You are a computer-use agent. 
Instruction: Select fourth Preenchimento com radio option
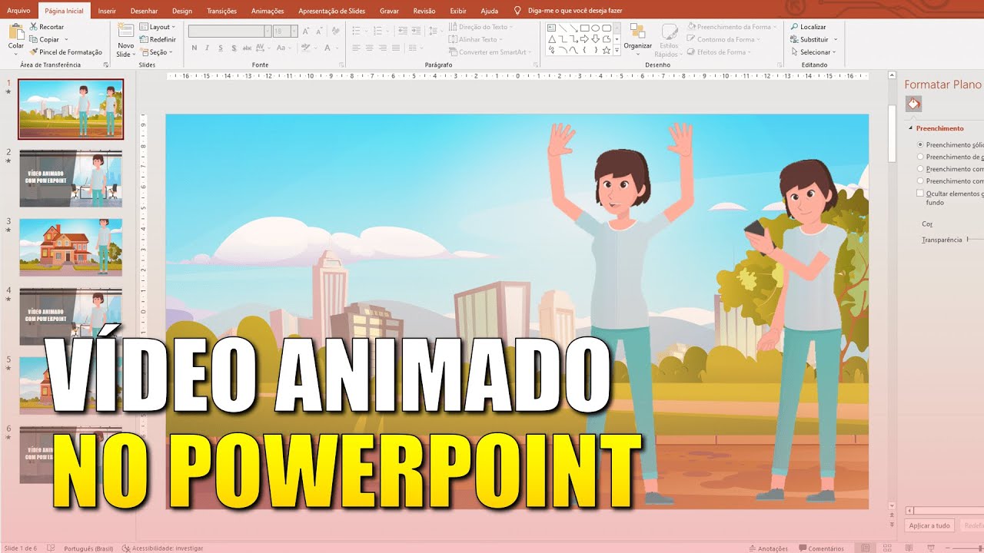coord(920,181)
